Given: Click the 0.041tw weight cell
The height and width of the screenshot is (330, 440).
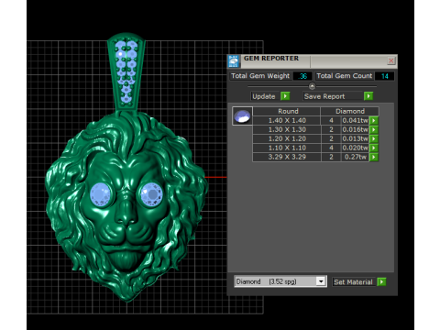Looking at the screenshot, I should click(355, 120).
